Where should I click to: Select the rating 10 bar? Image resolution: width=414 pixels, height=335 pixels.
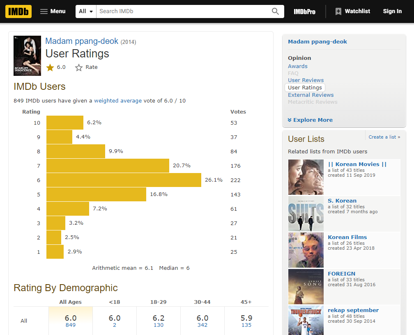coord(65,123)
